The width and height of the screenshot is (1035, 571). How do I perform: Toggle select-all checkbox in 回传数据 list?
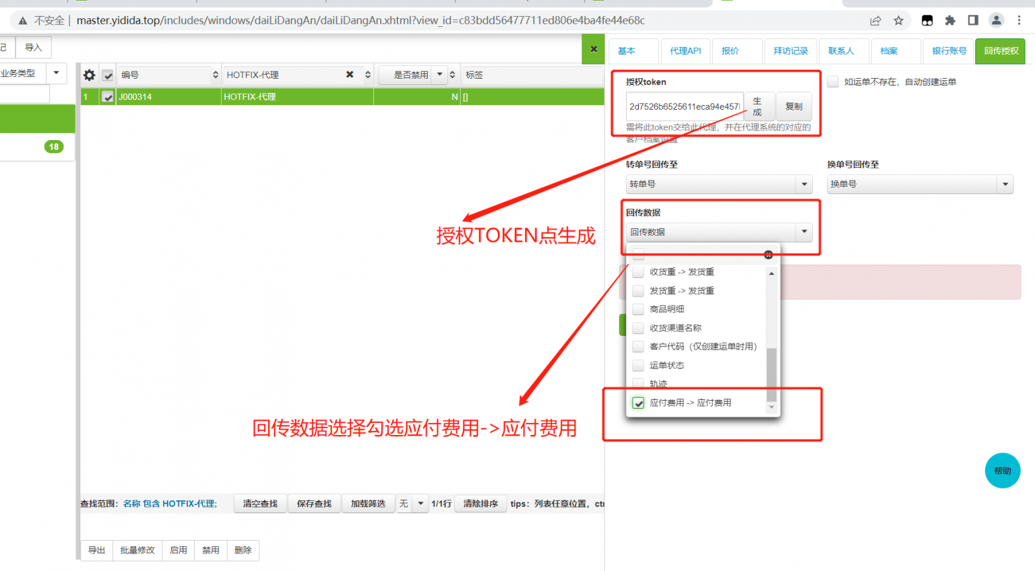(x=638, y=254)
